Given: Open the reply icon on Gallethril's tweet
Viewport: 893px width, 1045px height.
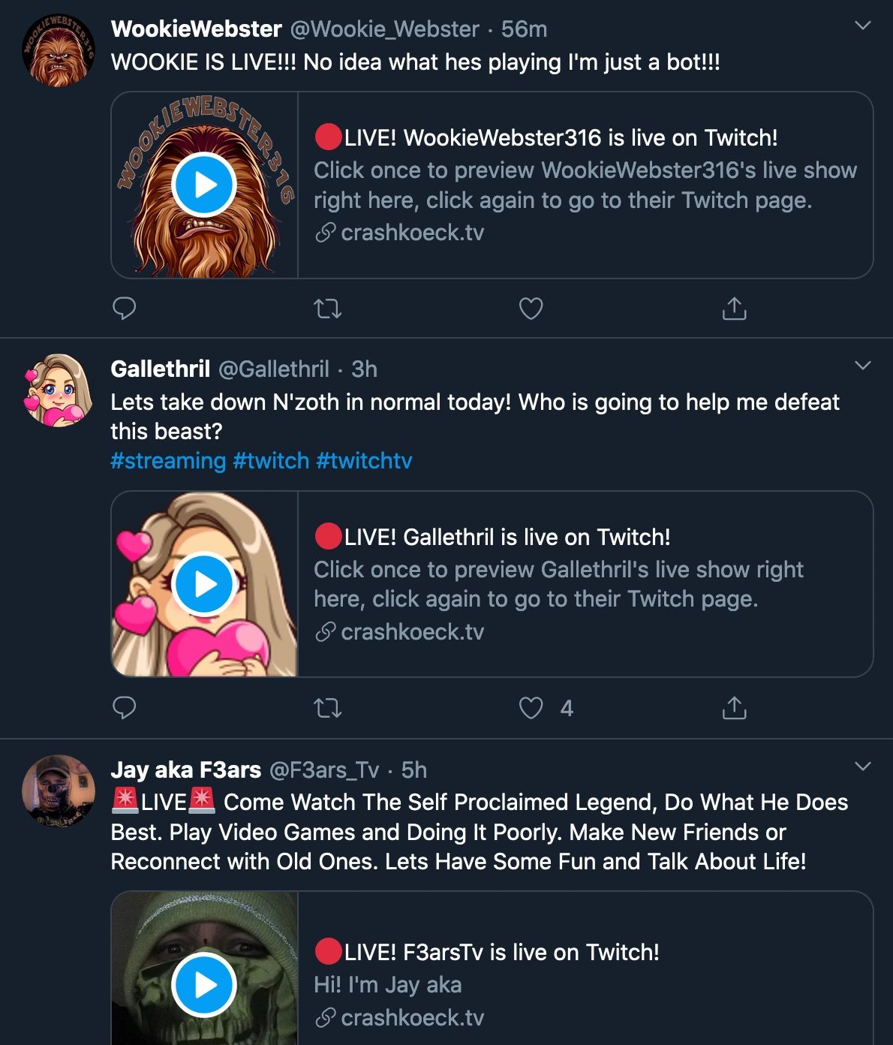Looking at the screenshot, I should (x=126, y=706).
